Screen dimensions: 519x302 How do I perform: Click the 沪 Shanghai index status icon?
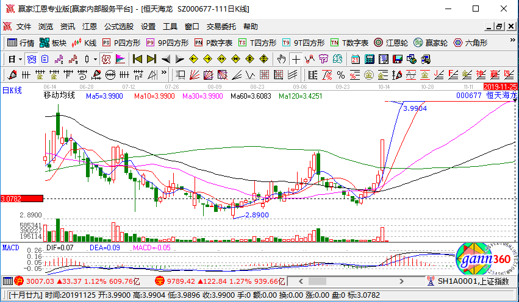[19, 281]
